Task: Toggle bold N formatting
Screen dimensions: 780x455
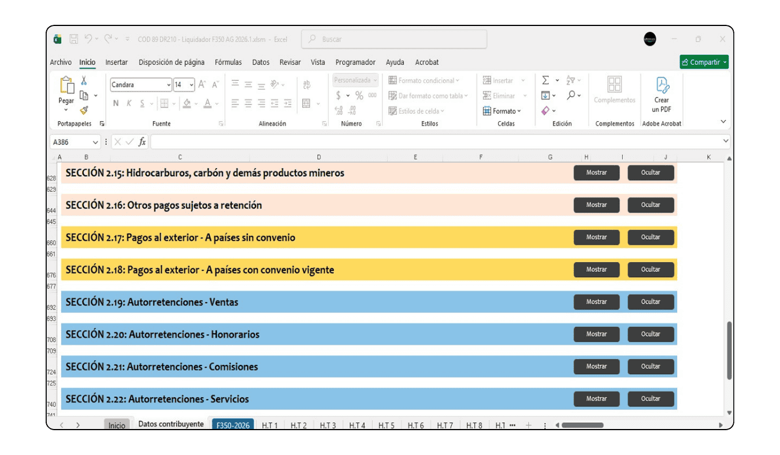Action: coord(116,103)
